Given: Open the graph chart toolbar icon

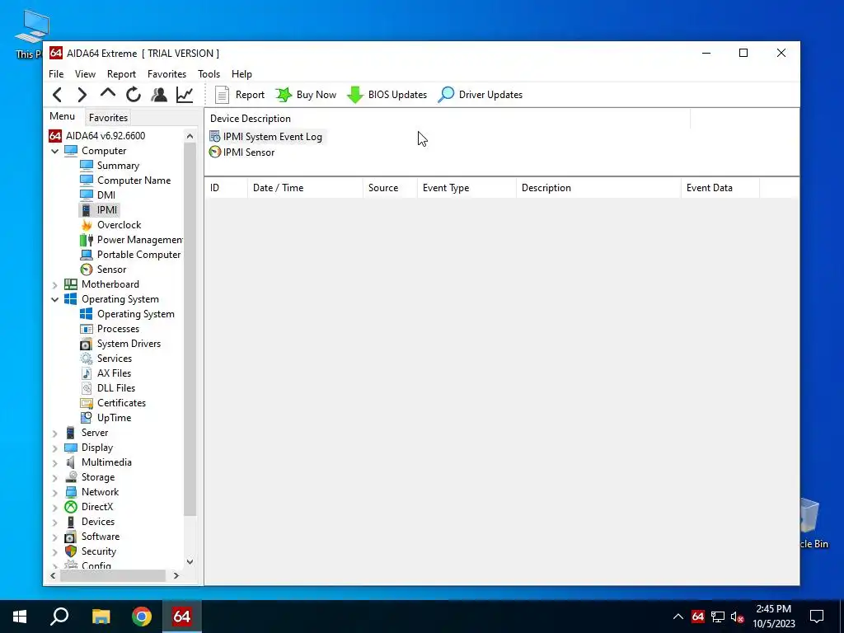Looking at the screenshot, I should pyautogui.click(x=185, y=95).
